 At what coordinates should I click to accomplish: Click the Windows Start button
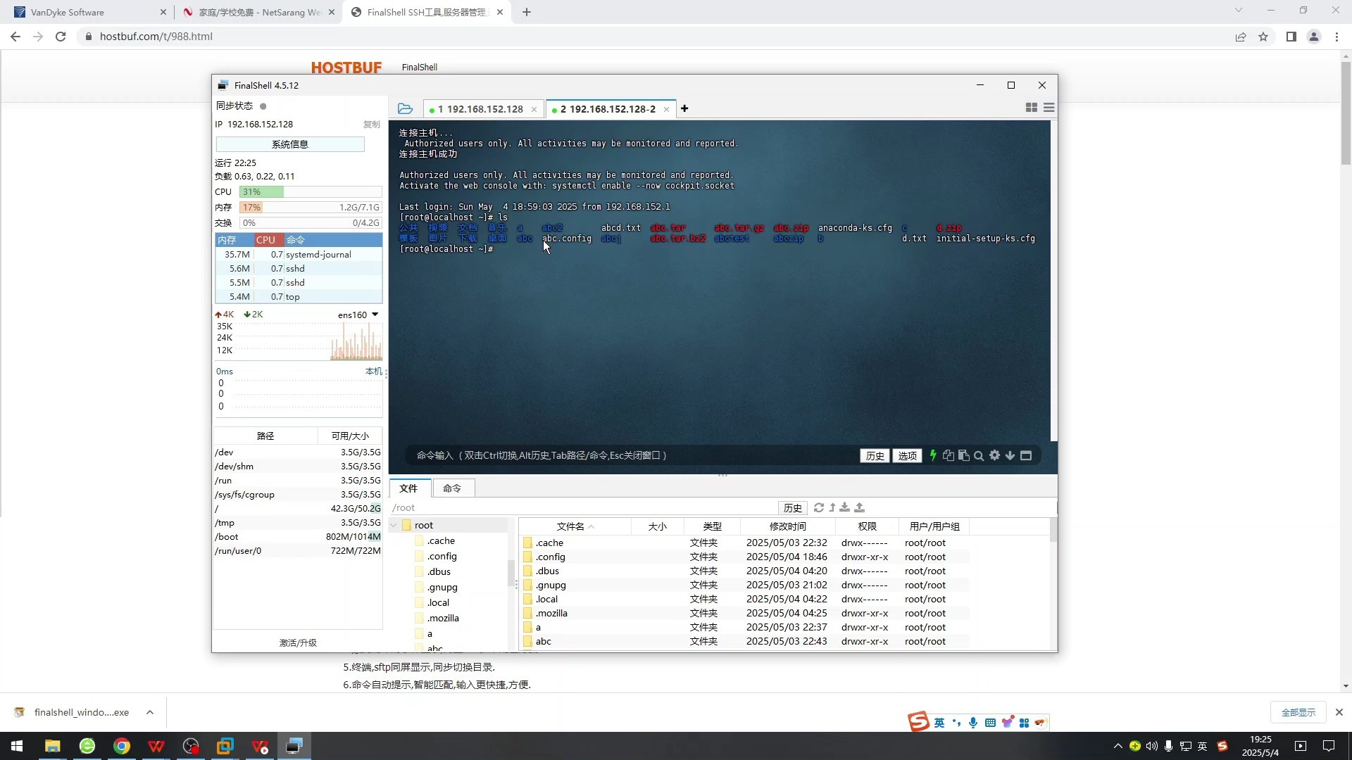17,746
